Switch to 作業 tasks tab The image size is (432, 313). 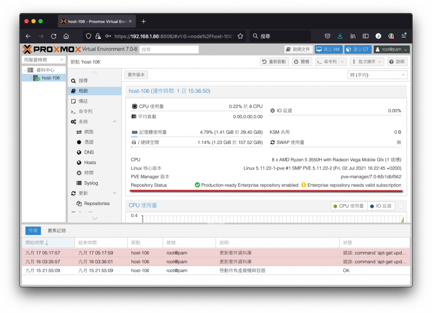(33, 231)
